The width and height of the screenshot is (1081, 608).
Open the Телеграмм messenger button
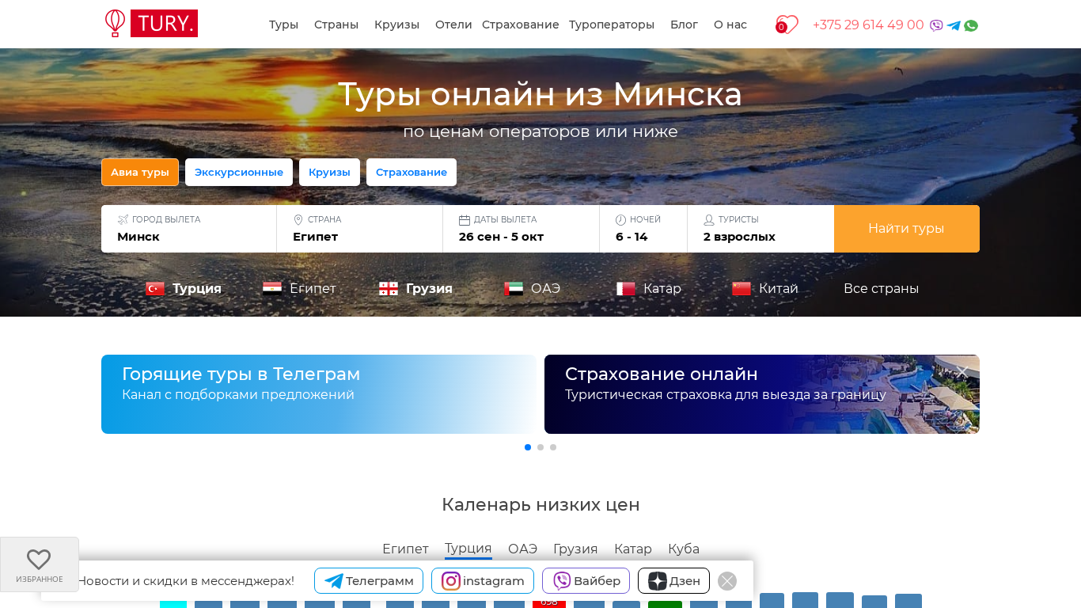point(369,581)
